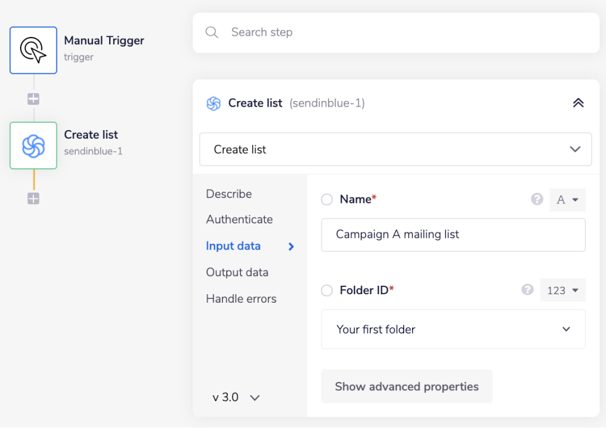Switch to the Authenticate tab
The height and width of the screenshot is (428, 606).
click(239, 219)
